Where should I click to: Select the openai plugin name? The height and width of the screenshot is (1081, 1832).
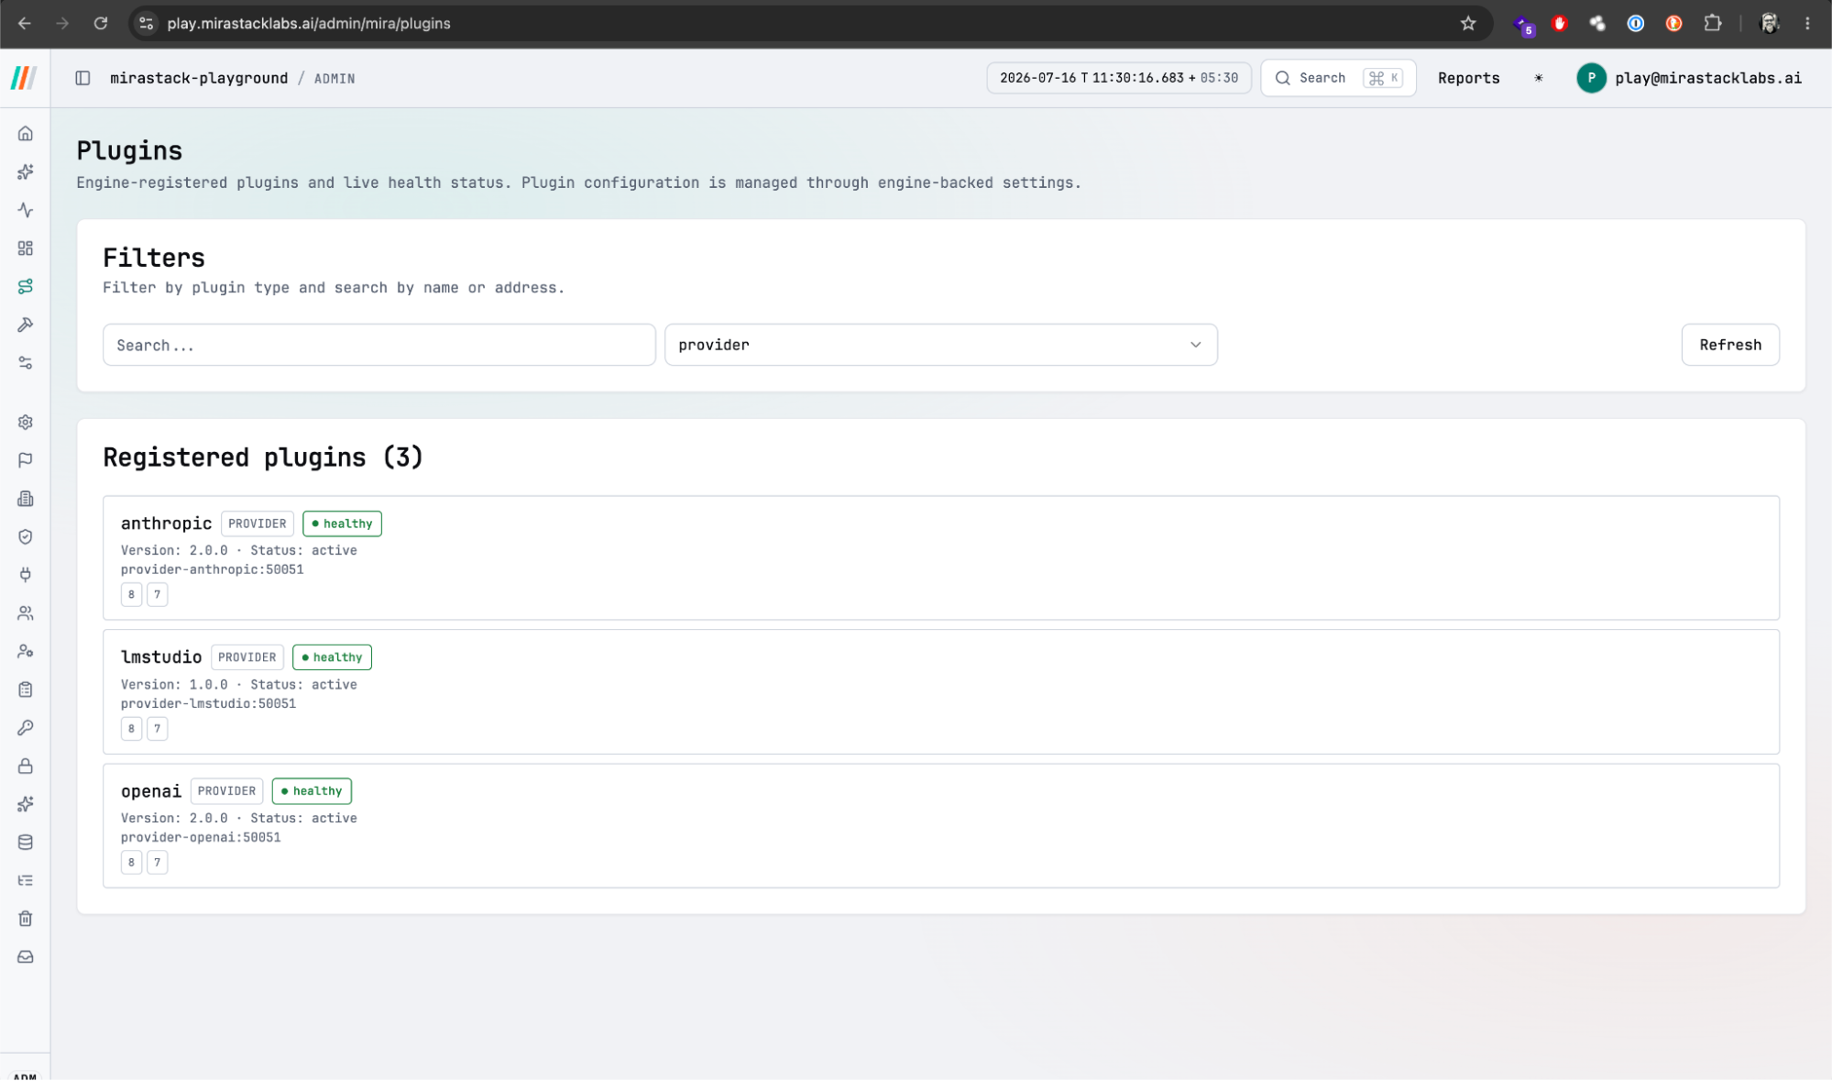click(x=151, y=791)
